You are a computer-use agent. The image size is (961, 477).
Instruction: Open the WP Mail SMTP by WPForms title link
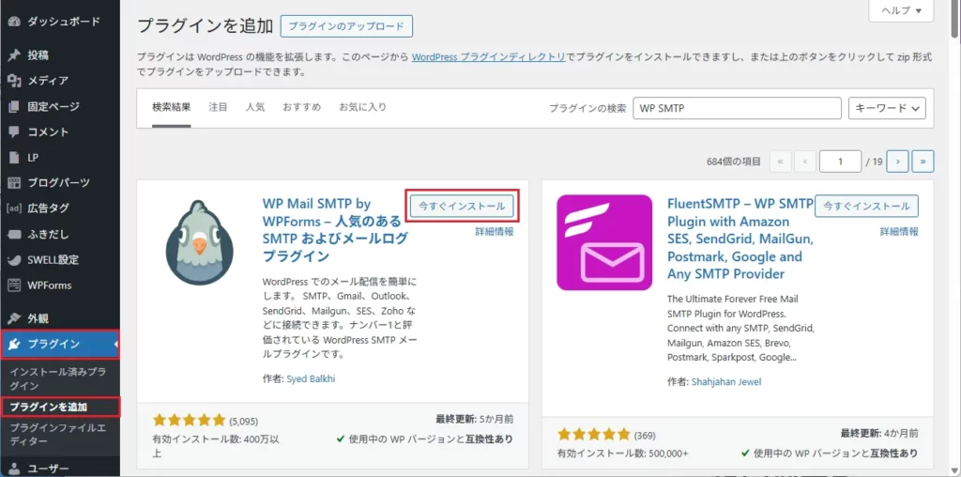335,229
